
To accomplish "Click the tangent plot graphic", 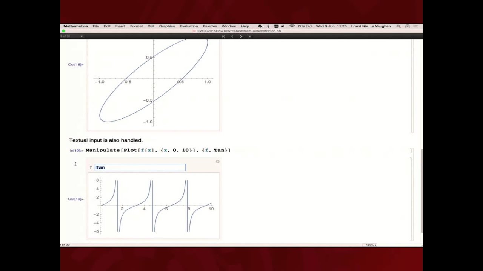I will pyautogui.click(x=154, y=206).
